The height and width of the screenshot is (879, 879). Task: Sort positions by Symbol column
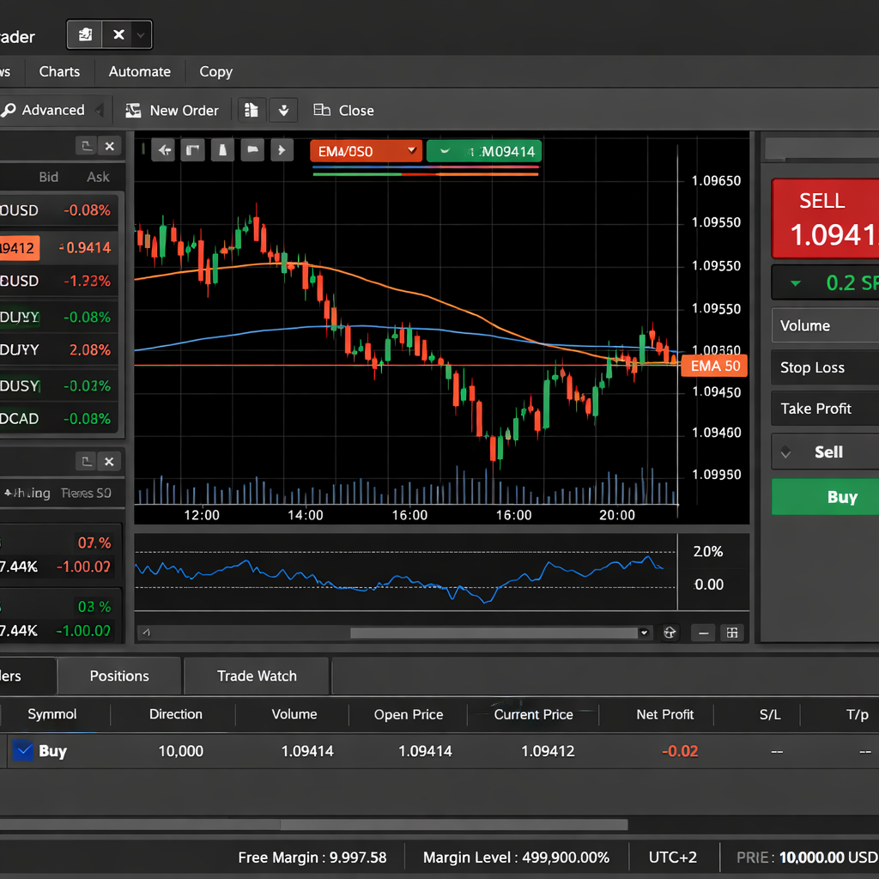52,714
